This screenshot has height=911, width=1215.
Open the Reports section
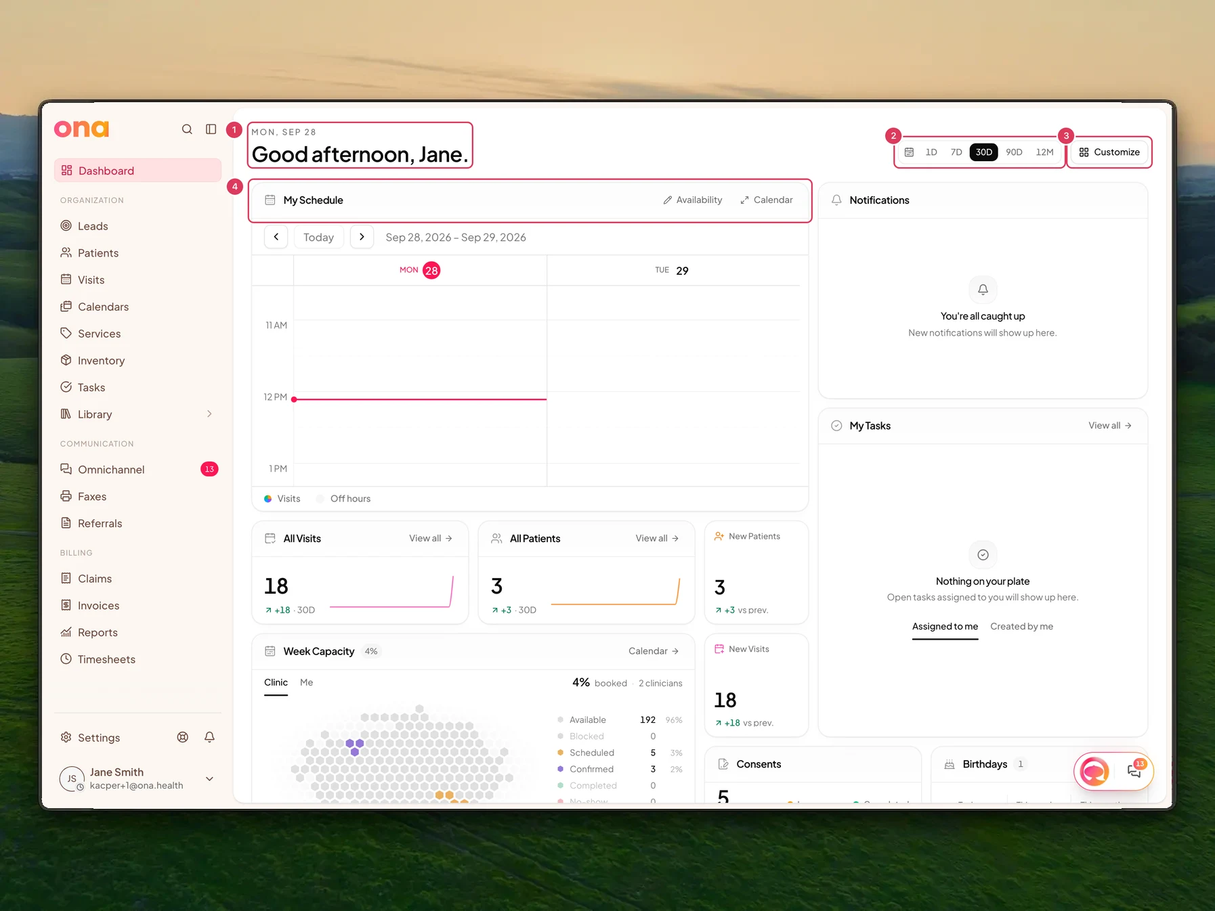137,633
